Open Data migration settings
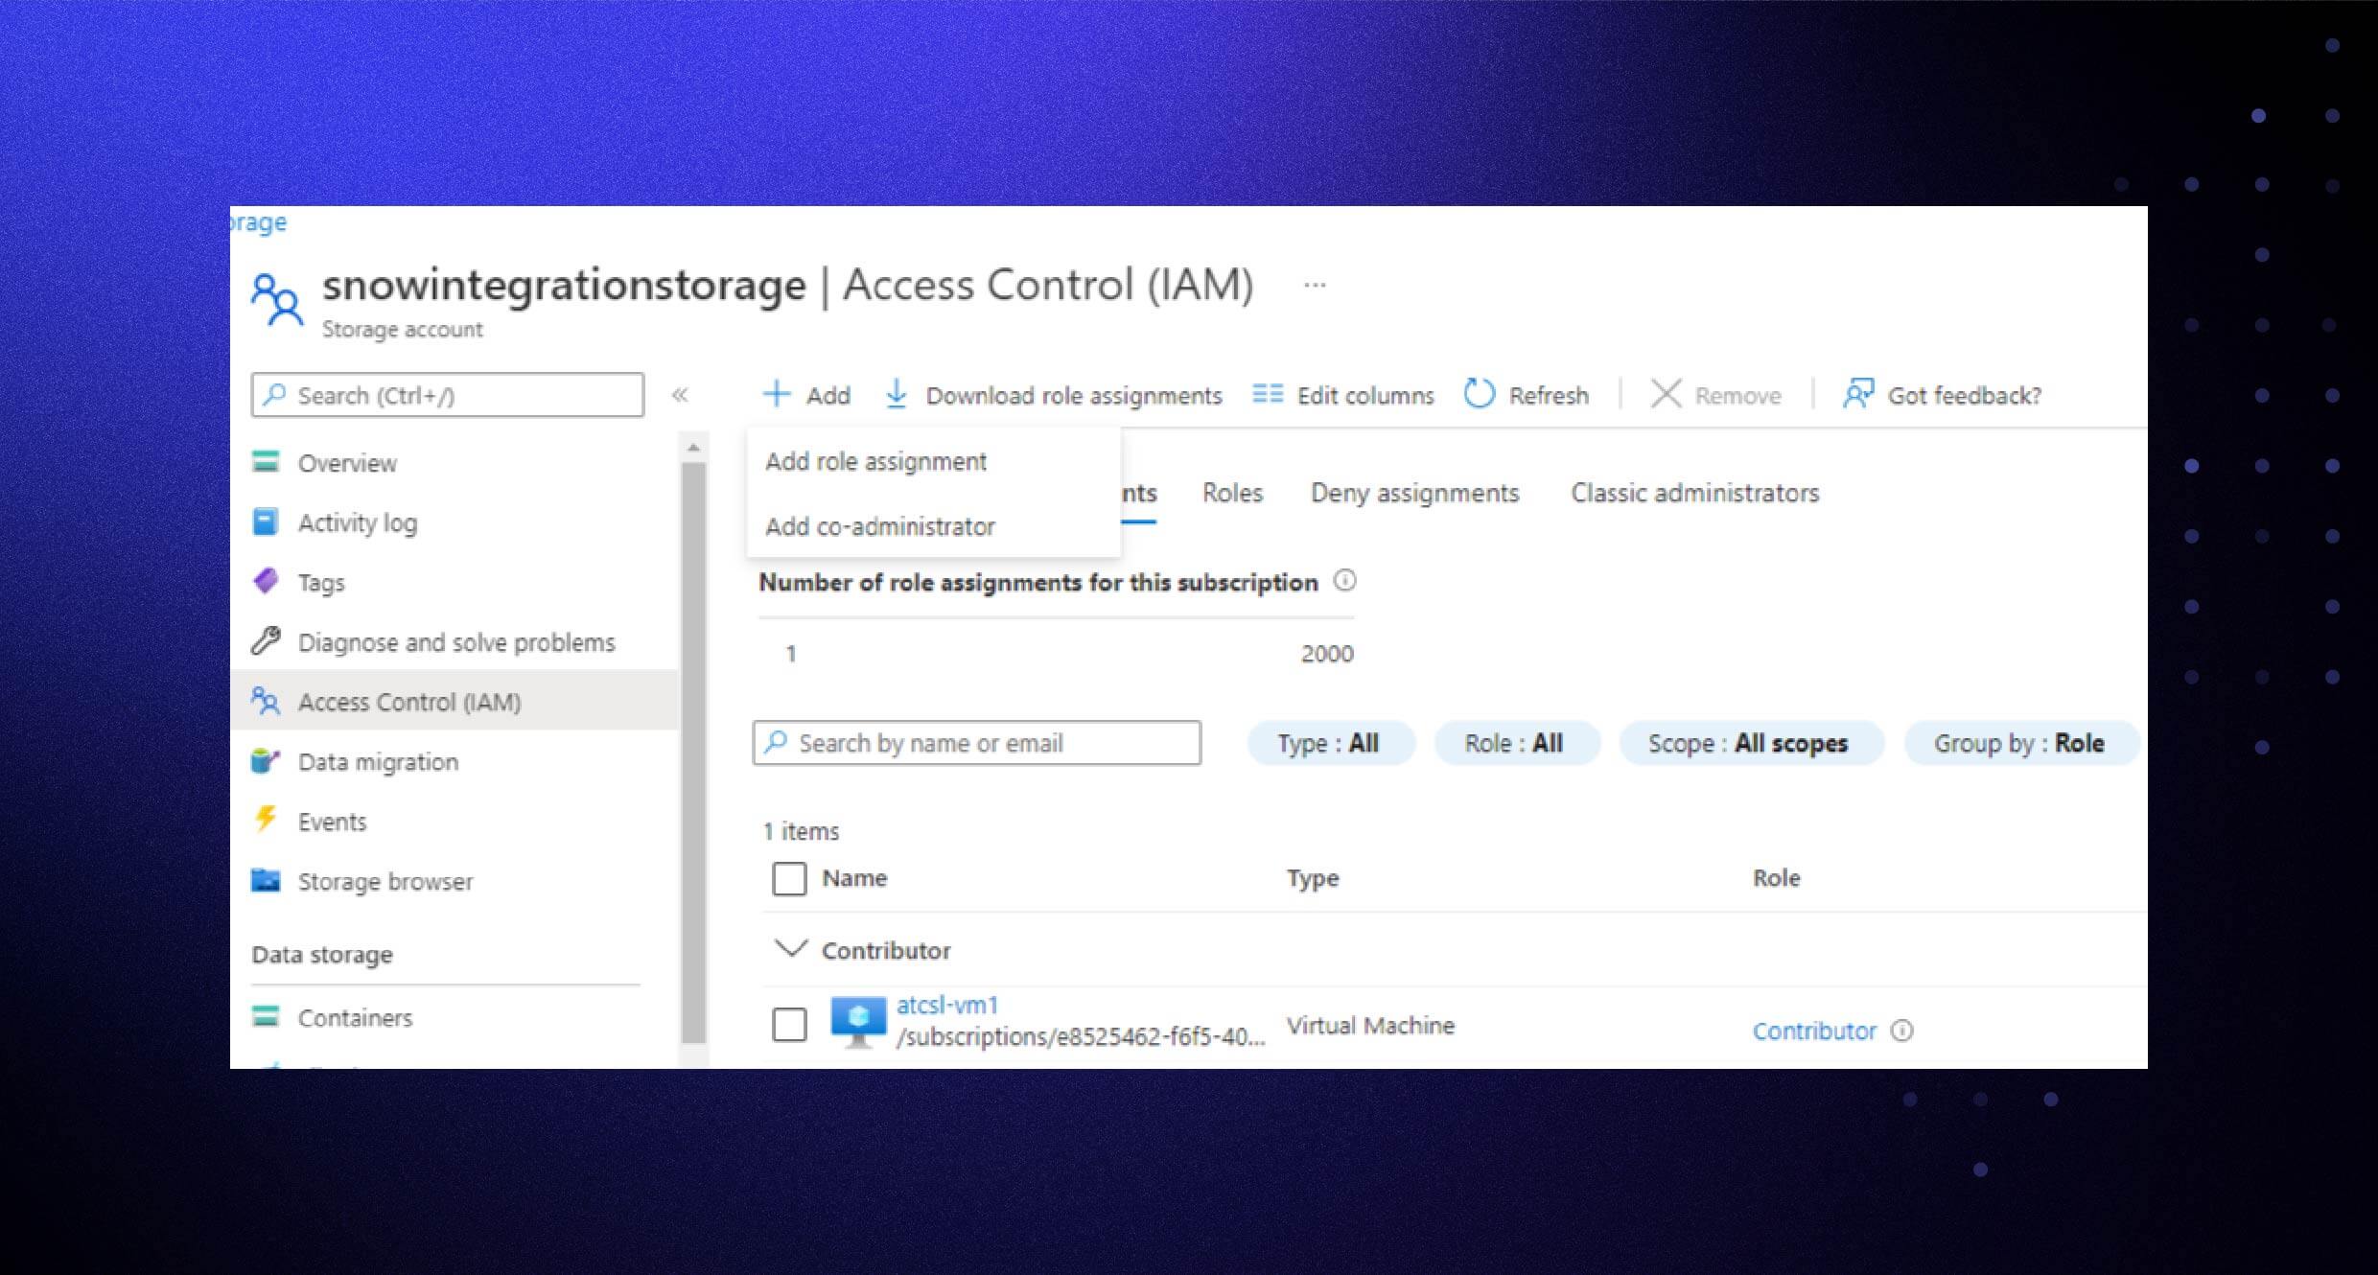The width and height of the screenshot is (2378, 1275). pos(378,761)
